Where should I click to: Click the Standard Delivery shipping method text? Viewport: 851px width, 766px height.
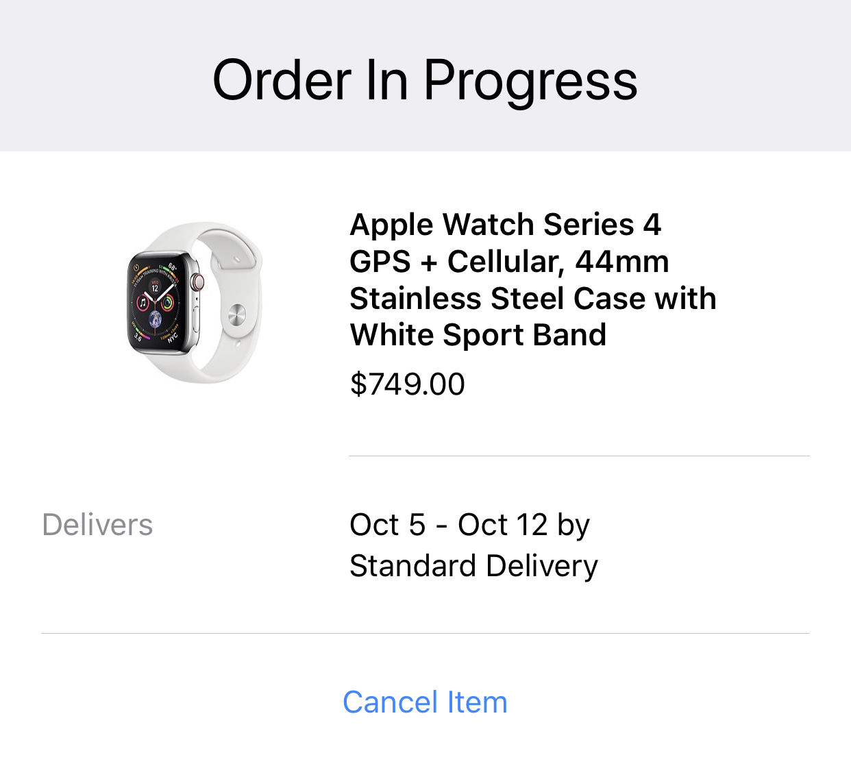pos(474,567)
